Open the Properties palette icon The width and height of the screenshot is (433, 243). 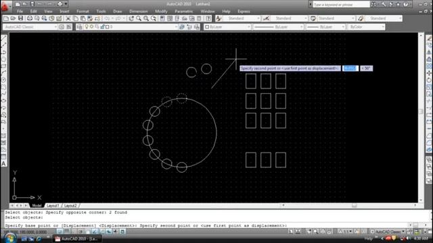[x=162, y=18]
